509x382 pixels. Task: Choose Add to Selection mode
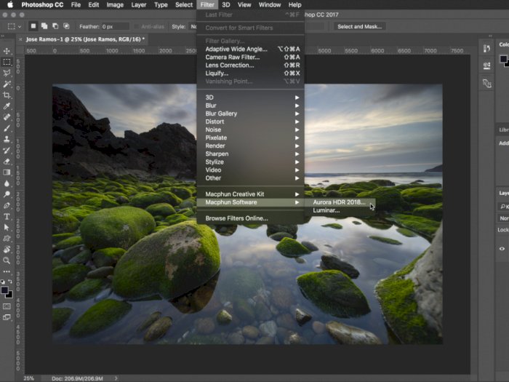[x=44, y=26]
